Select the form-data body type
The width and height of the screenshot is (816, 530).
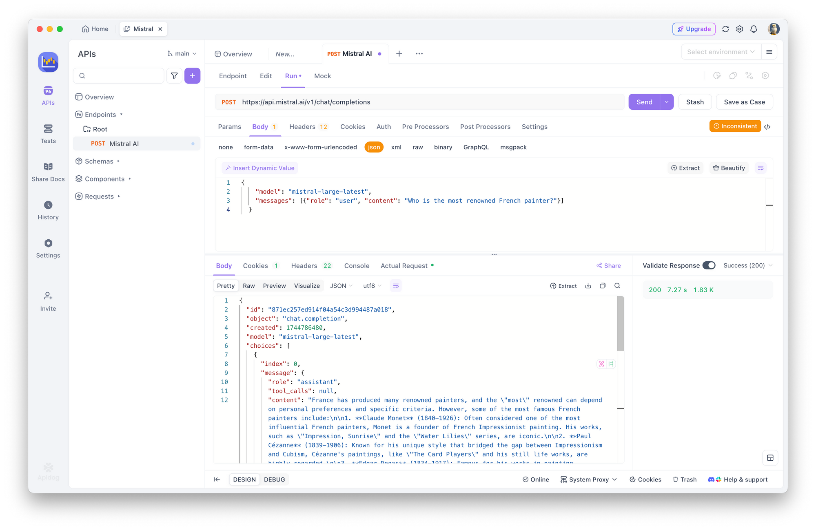point(259,147)
